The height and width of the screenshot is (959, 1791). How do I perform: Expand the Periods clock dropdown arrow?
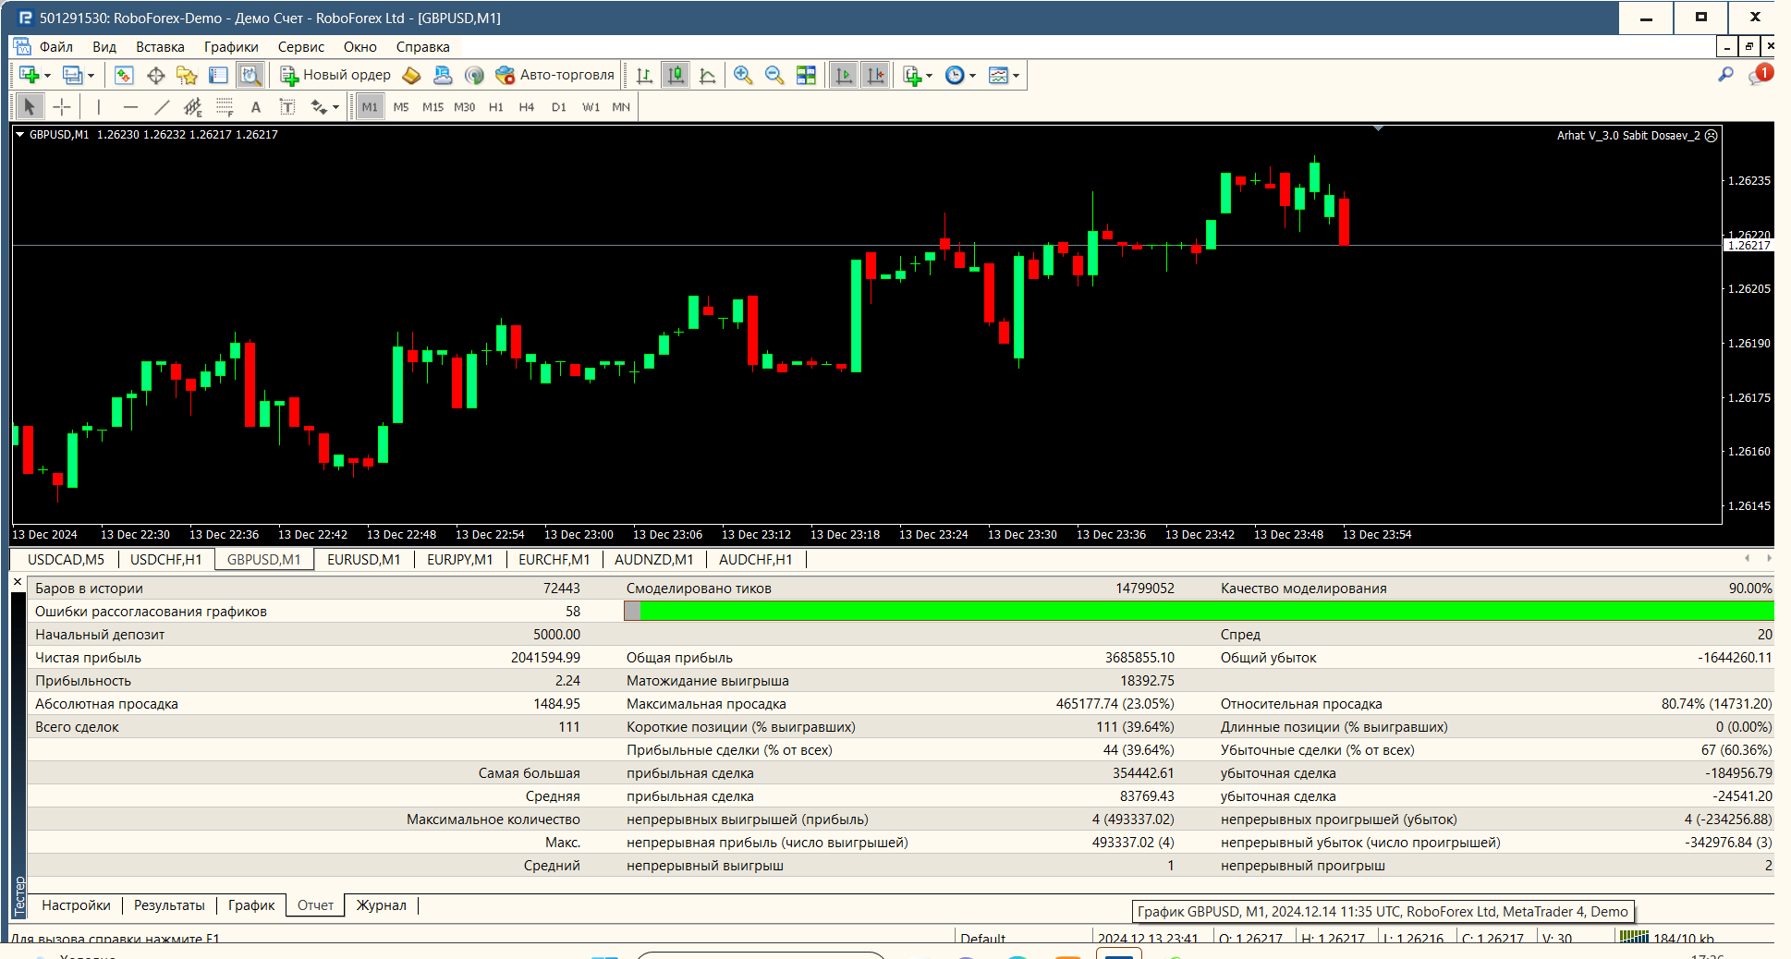click(x=972, y=76)
